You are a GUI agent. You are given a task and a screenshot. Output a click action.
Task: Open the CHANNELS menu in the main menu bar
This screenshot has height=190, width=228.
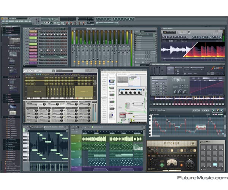pos(11,21)
